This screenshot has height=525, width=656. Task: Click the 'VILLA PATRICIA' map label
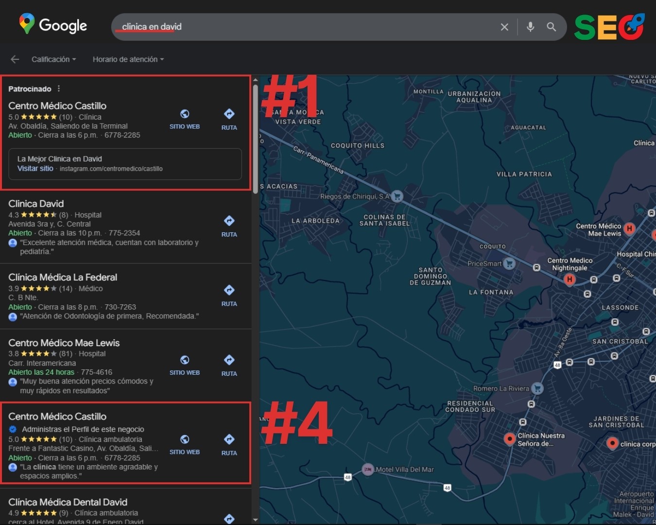click(524, 174)
